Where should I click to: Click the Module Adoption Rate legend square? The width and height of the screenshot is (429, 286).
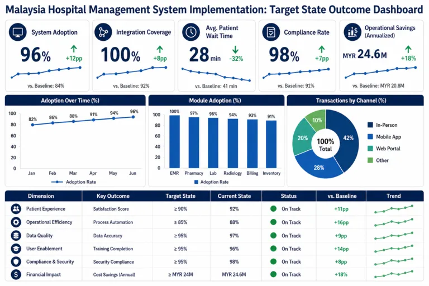click(x=196, y=182)
